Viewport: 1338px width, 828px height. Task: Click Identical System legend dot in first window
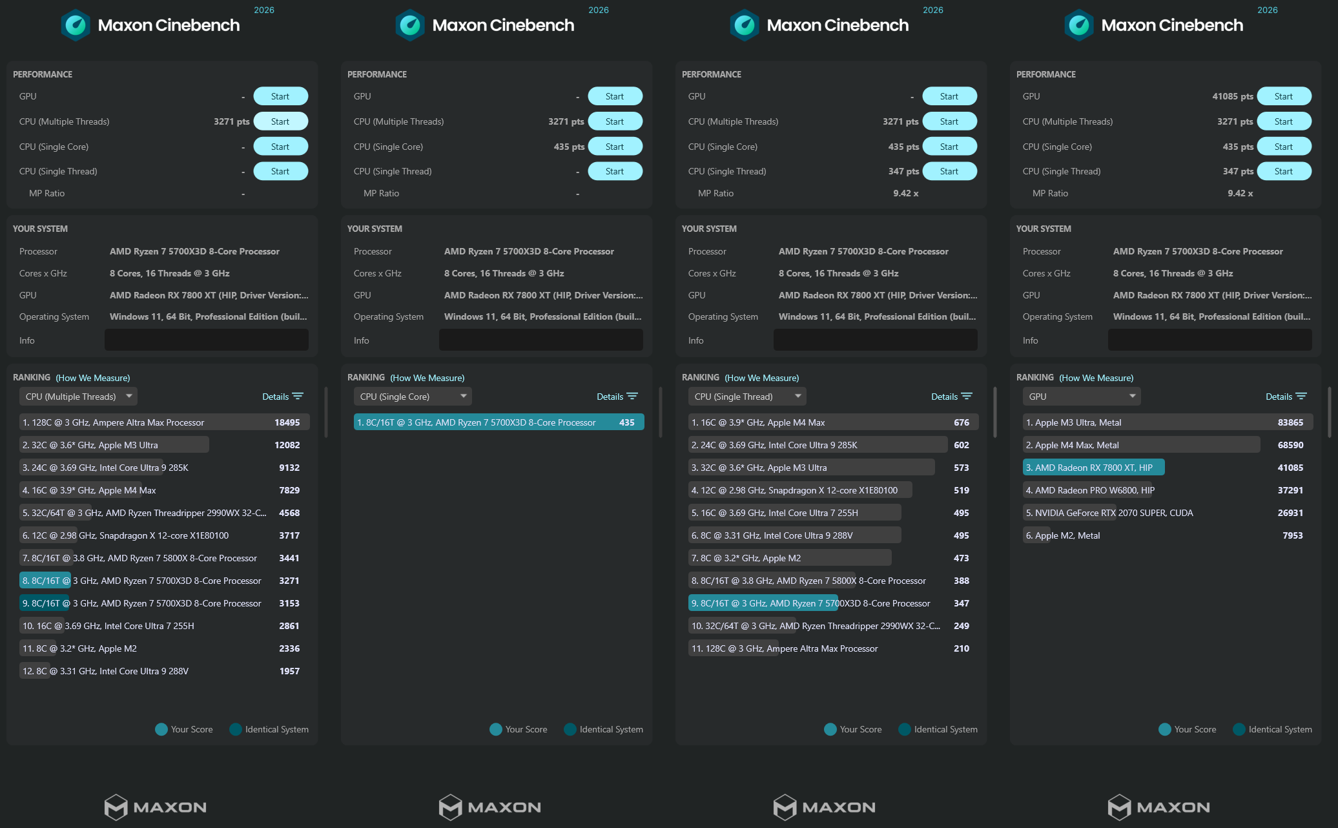click(x=236, y=729)
